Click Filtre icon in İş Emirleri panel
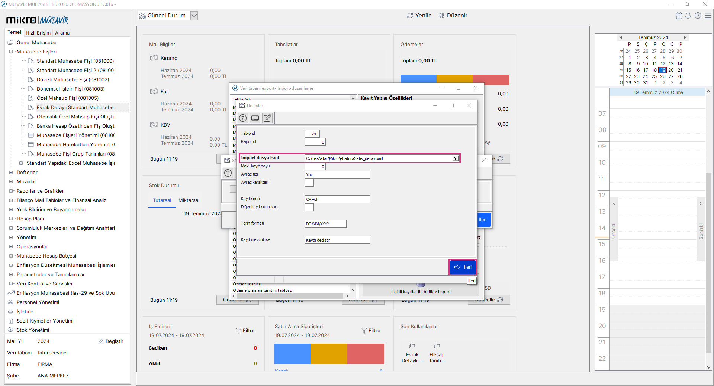 238,330
